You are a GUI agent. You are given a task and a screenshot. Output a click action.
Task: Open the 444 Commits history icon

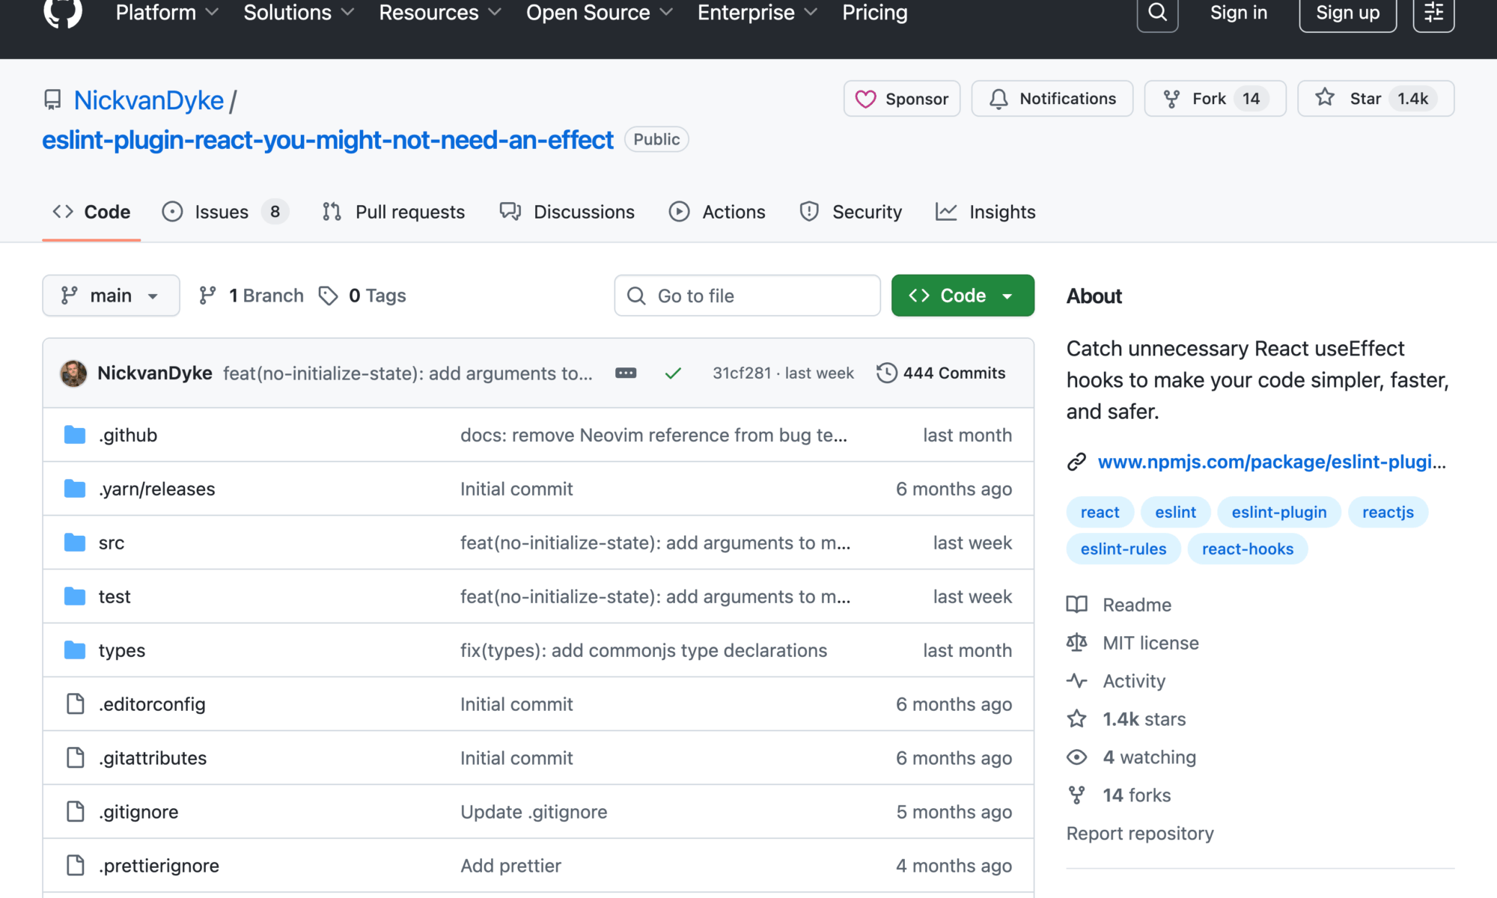(886, 373)
